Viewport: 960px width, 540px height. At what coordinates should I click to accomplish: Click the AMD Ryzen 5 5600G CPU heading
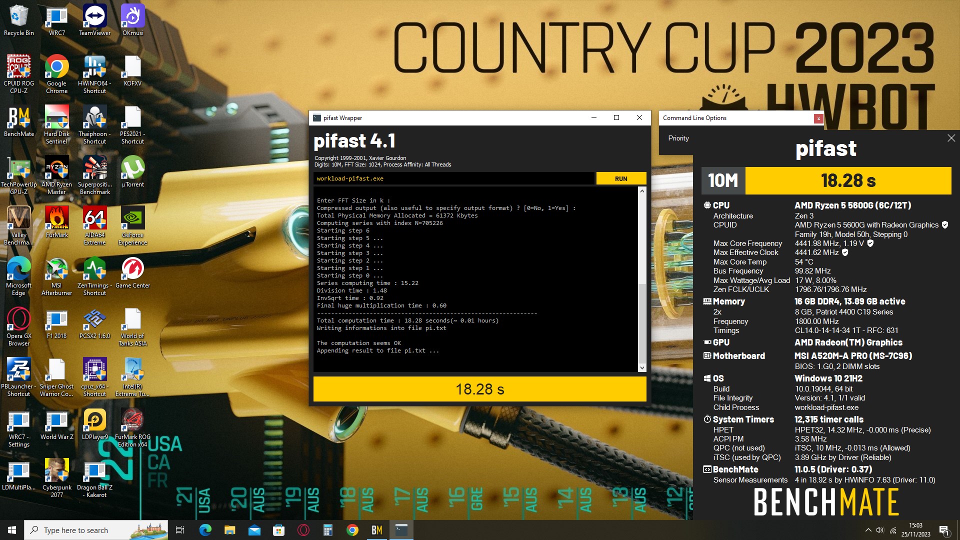(852, 205)
